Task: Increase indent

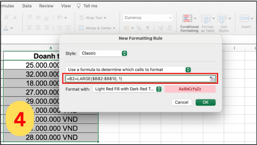Action: coord(68,28)
